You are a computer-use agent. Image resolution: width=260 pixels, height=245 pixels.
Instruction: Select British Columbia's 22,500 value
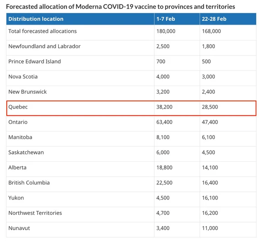164,183
